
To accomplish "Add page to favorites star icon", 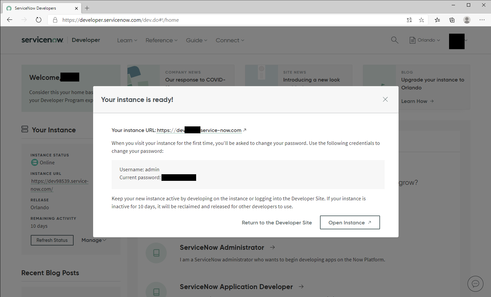I will pos(421,20).
